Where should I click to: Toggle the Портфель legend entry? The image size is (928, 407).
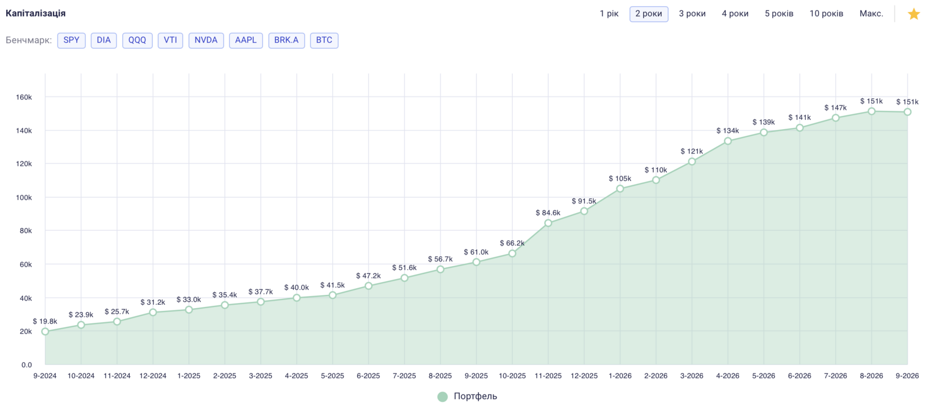467,397
